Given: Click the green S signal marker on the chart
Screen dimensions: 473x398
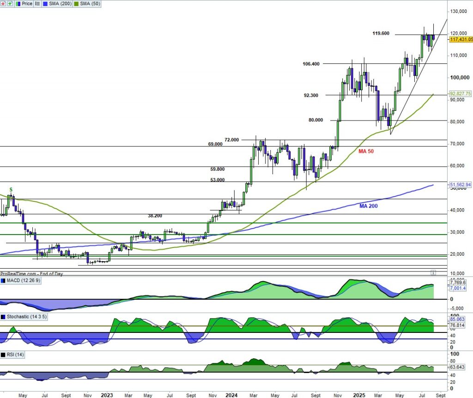Looking at the screenshot, I should (x=11, y=190).
